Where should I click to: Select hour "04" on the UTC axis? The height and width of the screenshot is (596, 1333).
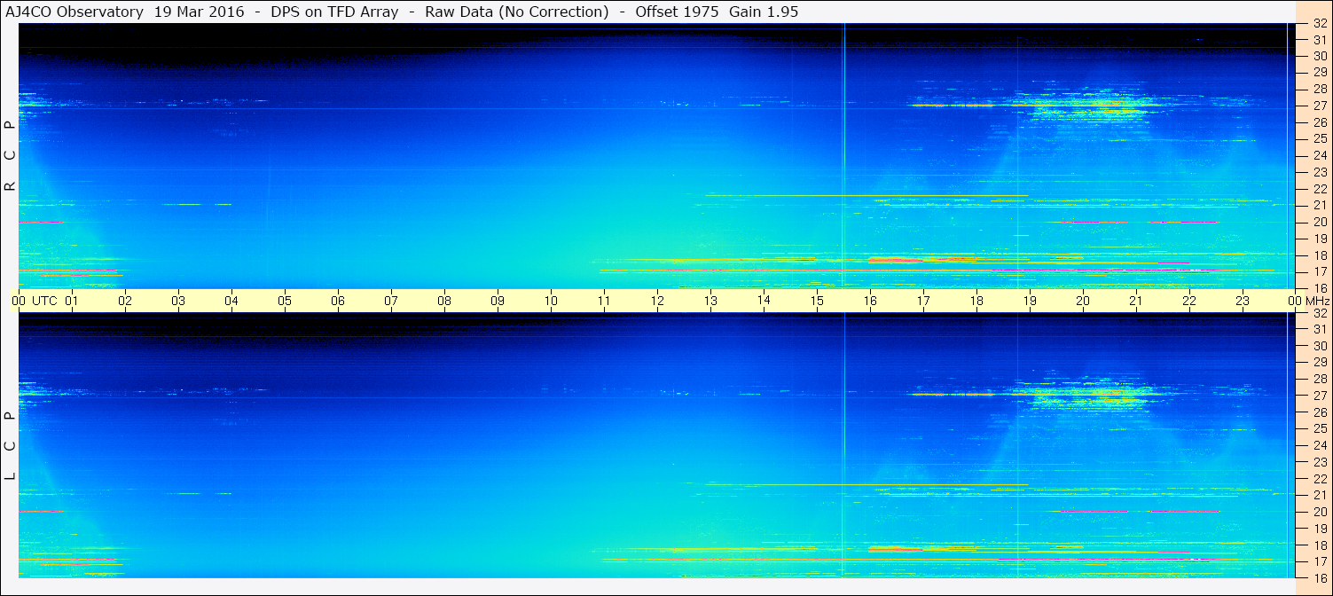point(231,301)
